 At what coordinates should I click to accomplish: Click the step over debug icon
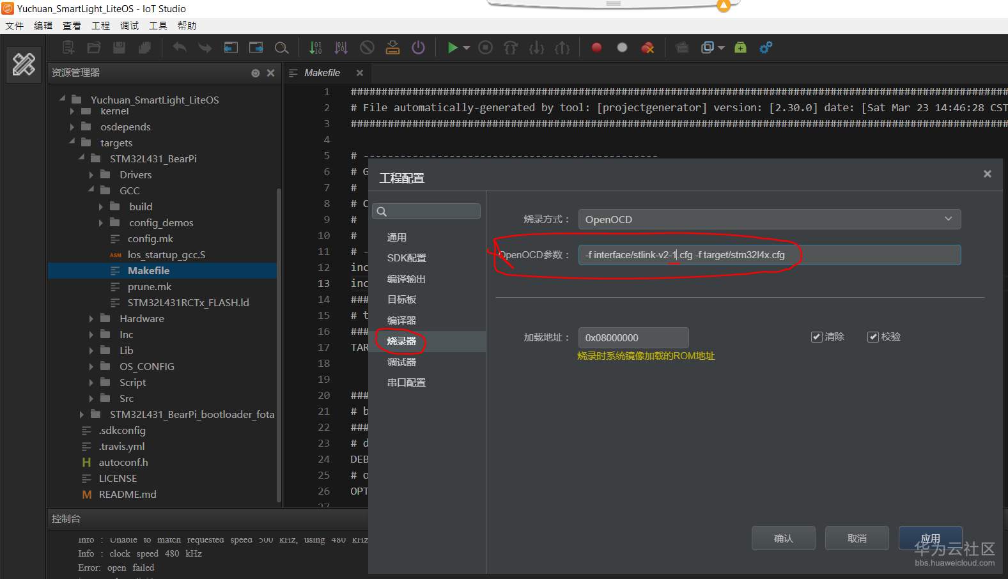pos(511,47)
